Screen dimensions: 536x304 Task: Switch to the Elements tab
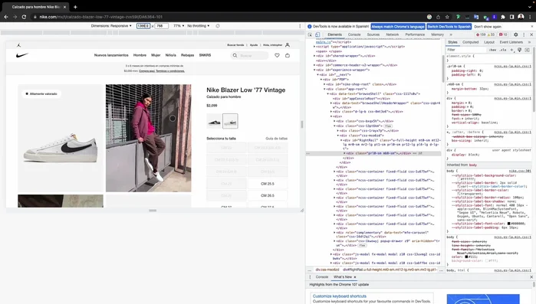(x=334, y=34)
